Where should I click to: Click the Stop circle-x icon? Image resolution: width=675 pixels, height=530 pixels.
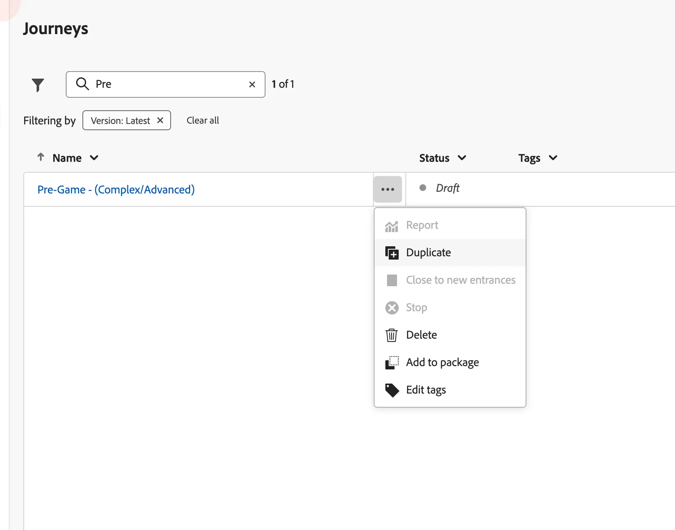click(x=392, y=308)
